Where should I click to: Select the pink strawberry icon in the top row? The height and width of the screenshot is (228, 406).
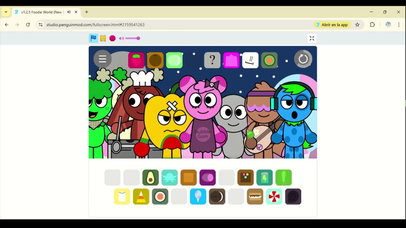click(x=136, y=60)
